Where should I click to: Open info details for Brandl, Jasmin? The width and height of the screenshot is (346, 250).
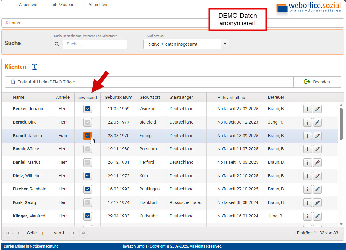(x=307, y=136)
